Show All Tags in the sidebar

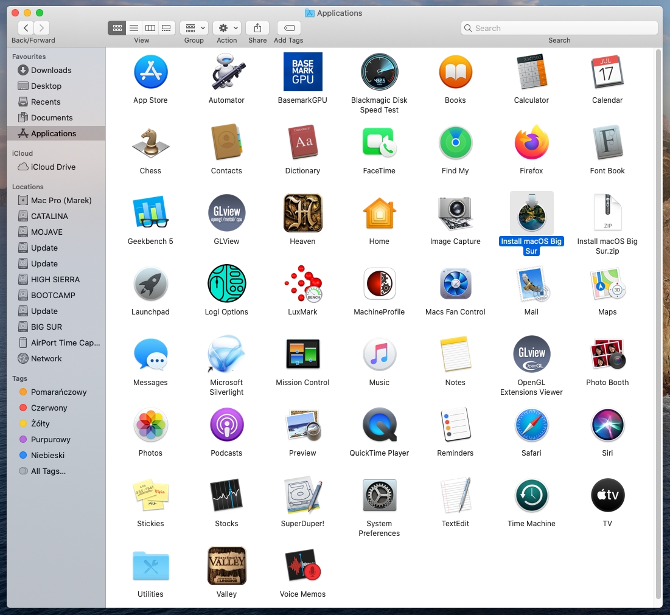click(57, 471)
